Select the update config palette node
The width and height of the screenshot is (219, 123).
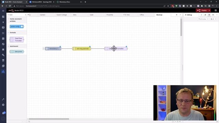(x=17, y=27)
